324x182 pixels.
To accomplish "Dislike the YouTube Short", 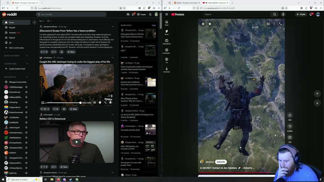I will click(290, 126).
